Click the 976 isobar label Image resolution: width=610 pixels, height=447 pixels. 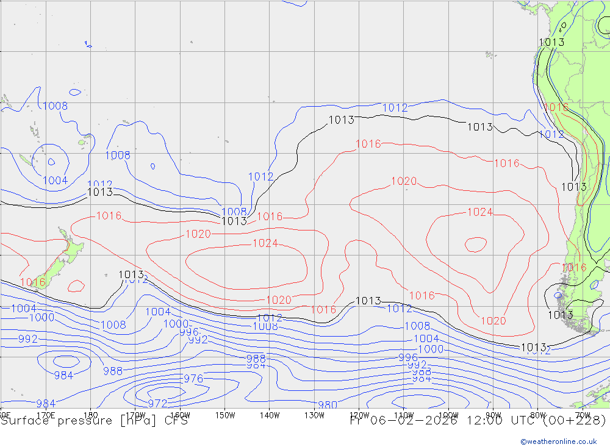coord(193,379)
